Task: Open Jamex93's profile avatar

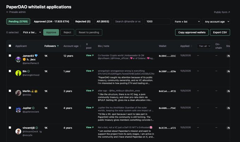Action: pyautogui.click(x=18, y=59)
